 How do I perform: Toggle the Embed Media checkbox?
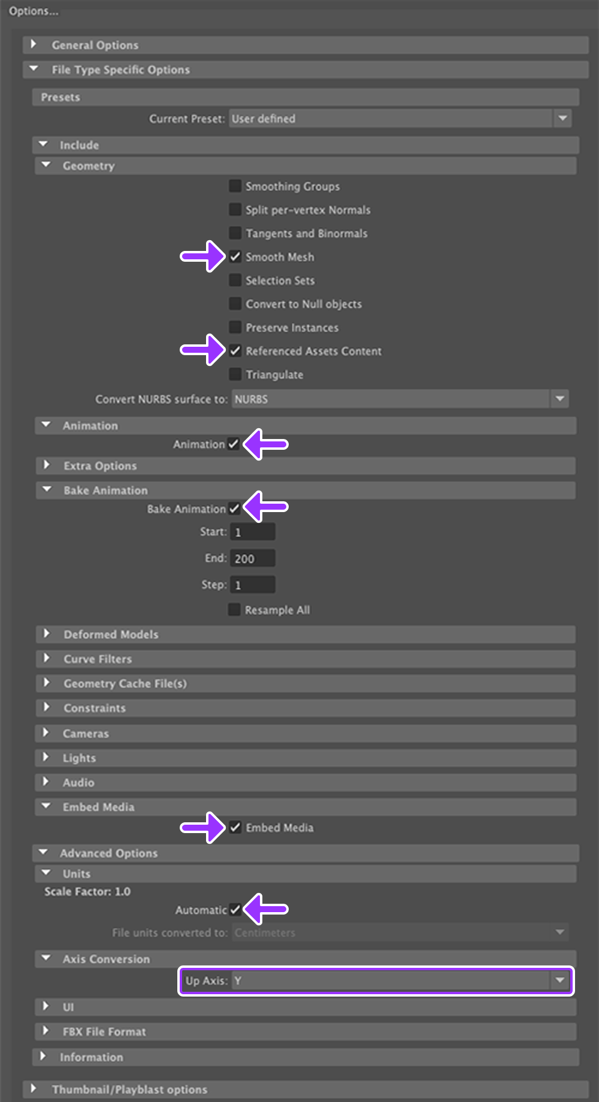click(235, 828)
